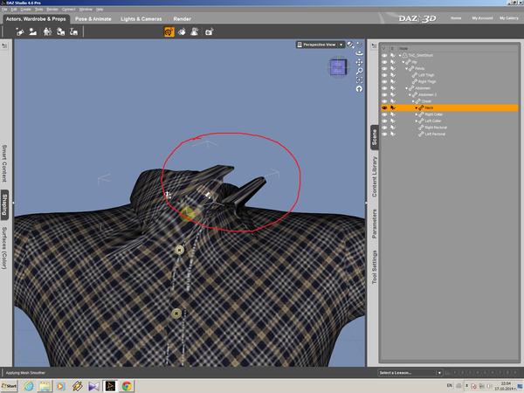Image resolution: width=524 pixels, height=393 pixels.
Task: Collapse the Hip node expander
Action: tap(403, 62)
